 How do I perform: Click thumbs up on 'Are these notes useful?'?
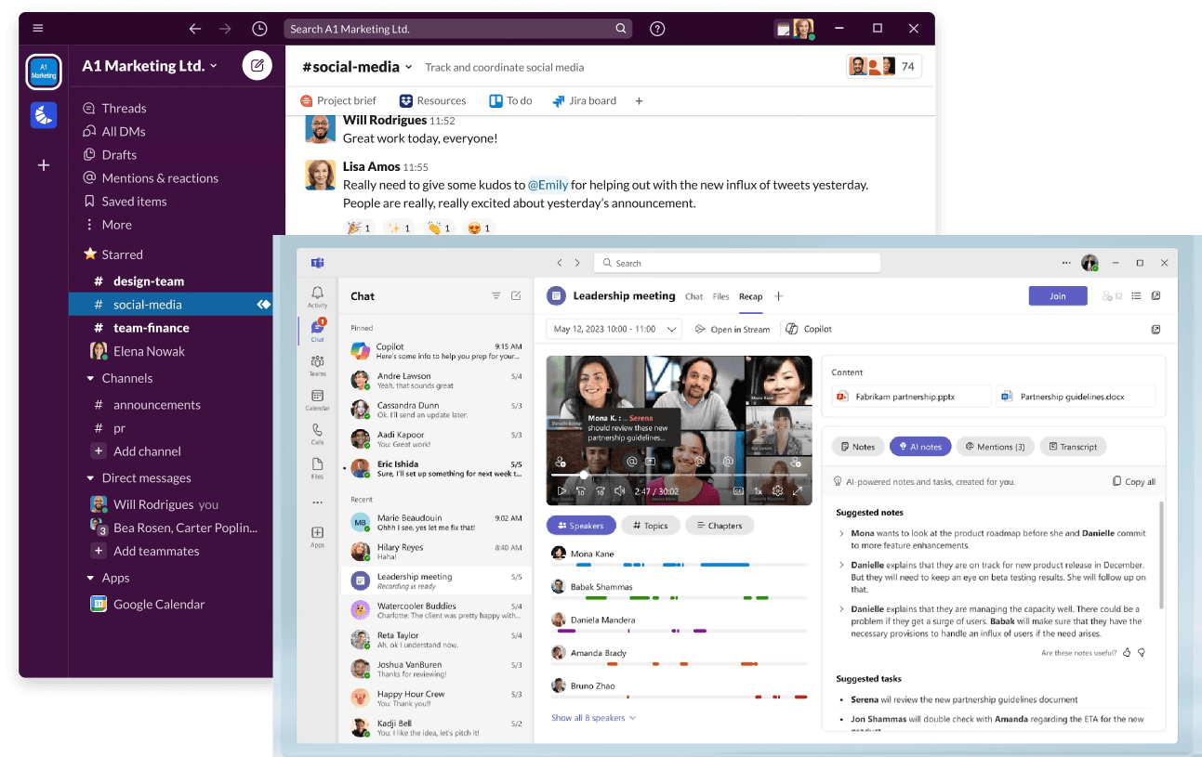1128,653
